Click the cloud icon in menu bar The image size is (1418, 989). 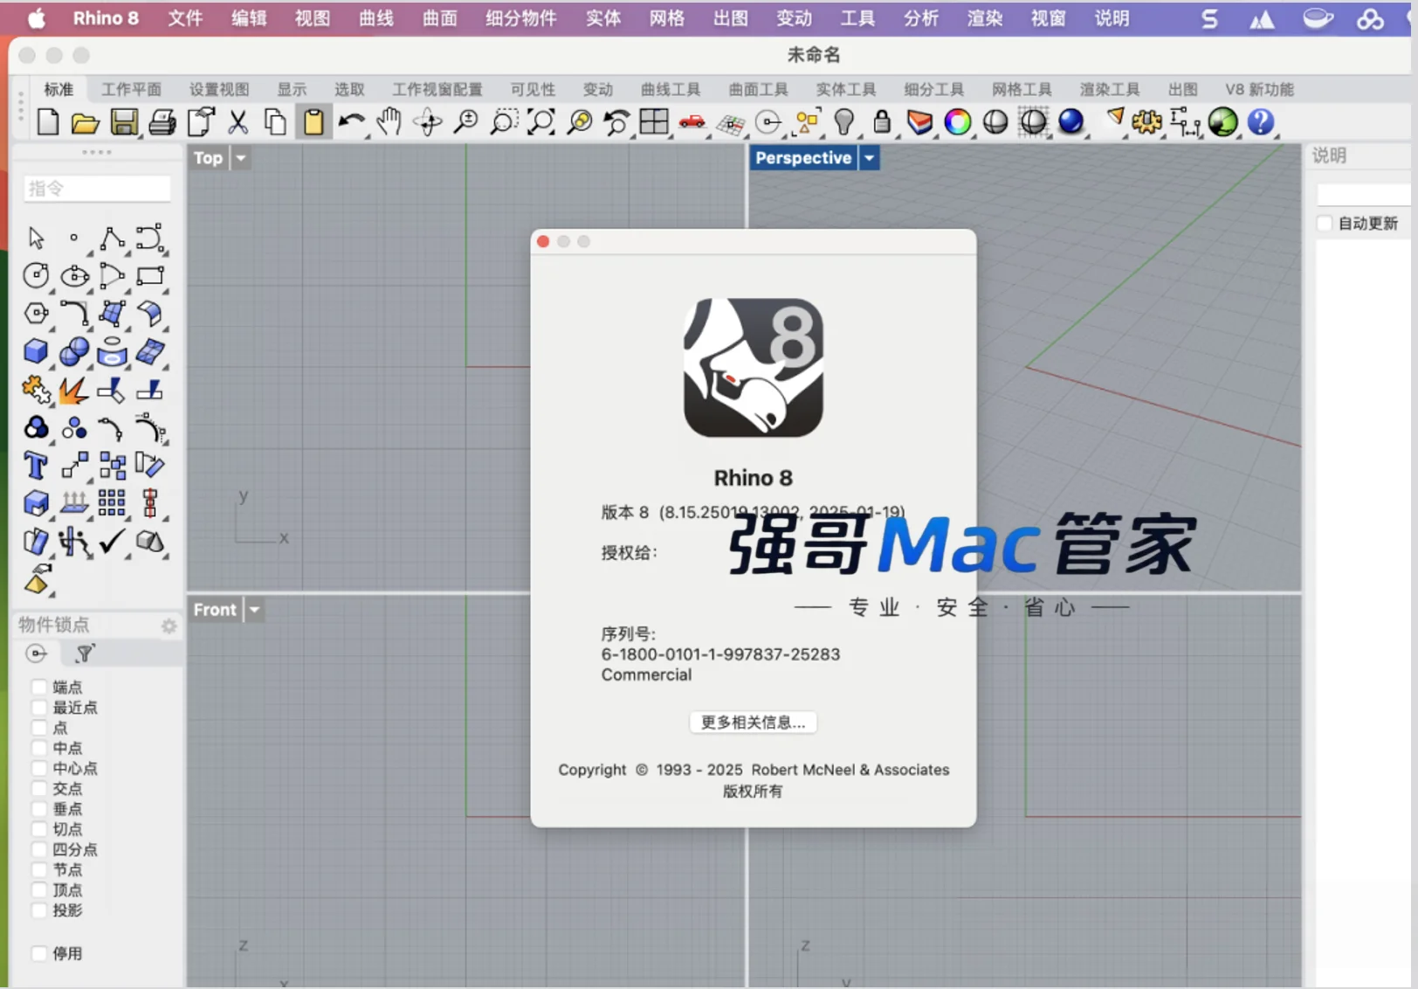[x=1370, y=18]
